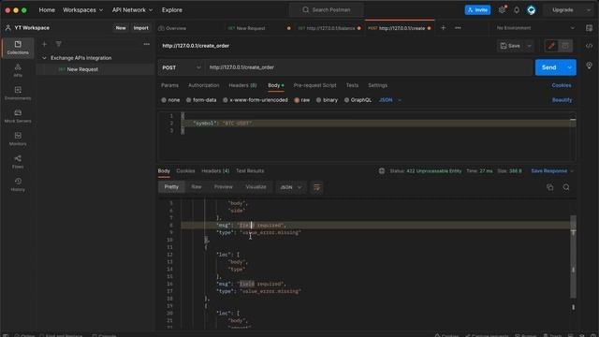Switch to the Authorization tab

204,85
